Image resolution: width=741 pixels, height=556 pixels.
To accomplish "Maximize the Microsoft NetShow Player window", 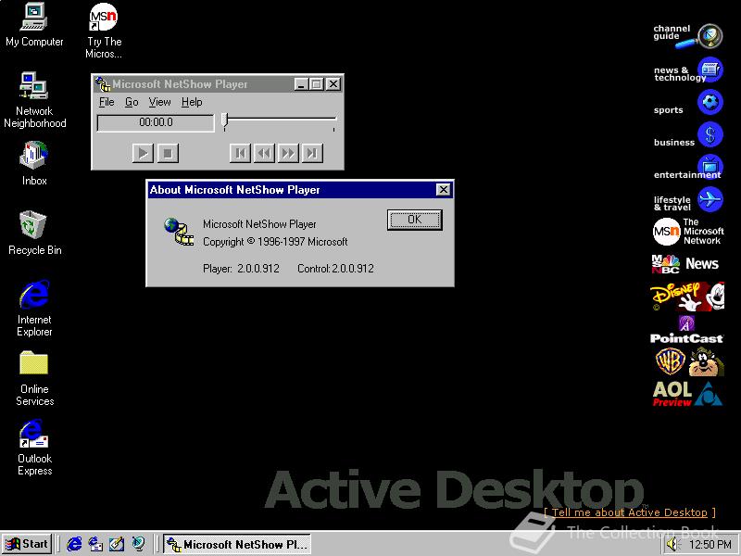I will click(317, 84).
